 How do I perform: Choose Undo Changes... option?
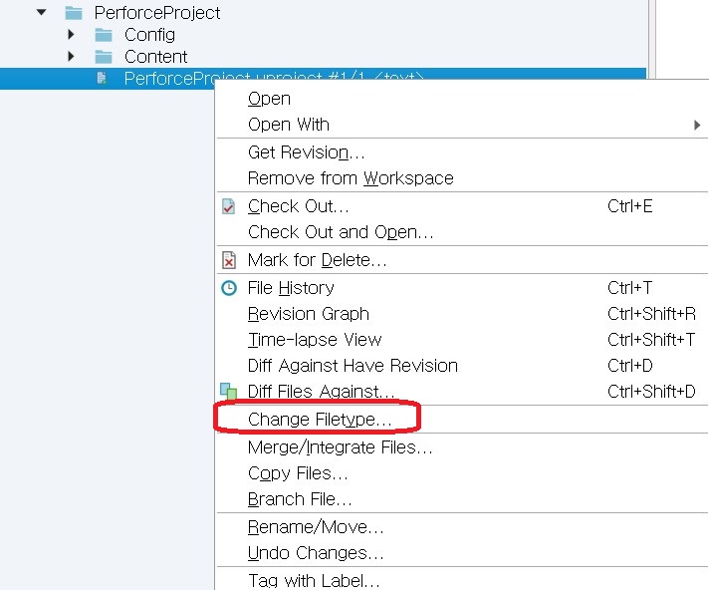[316, 553]
